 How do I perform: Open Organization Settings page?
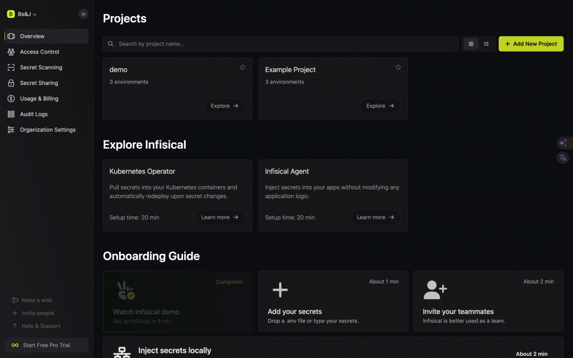pos(46,130)
